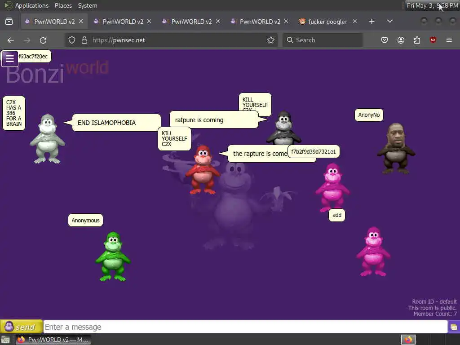Click the shield tracking protection icon
The width and height of the screenshot is (460, 345).
(72, 40)
